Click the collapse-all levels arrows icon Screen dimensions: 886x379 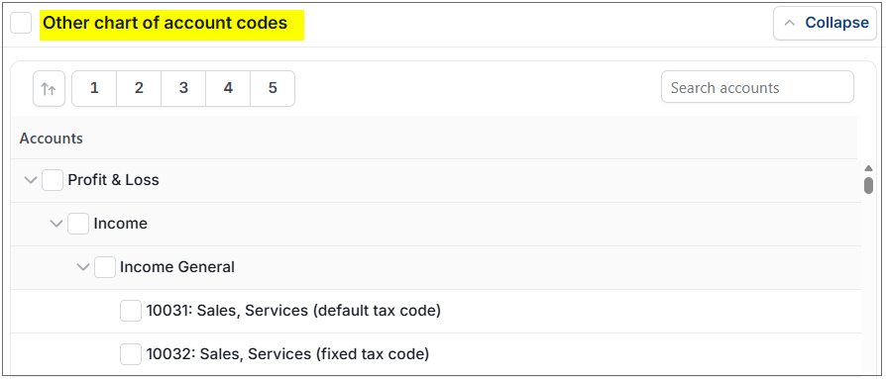pos(49,88)
